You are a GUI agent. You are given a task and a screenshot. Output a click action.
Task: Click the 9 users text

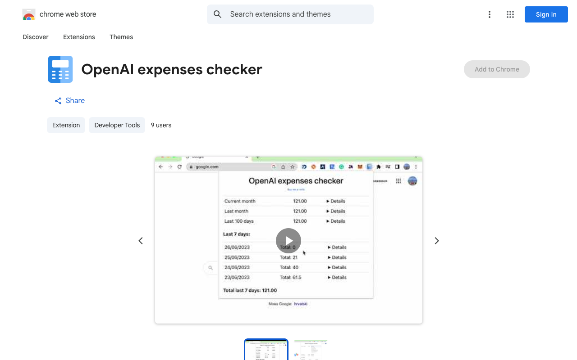click(x=161, y=125)
